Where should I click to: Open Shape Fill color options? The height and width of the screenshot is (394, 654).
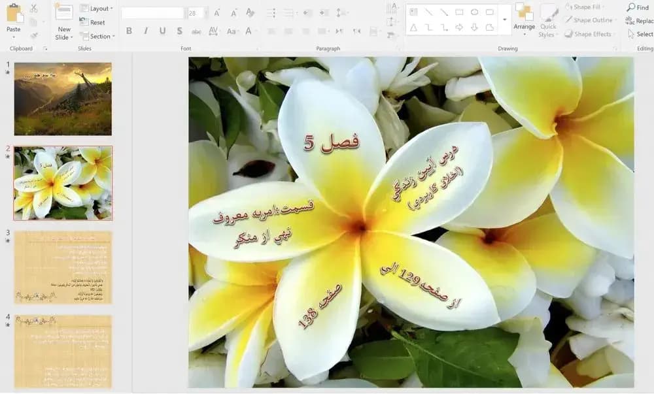point(584,7)
